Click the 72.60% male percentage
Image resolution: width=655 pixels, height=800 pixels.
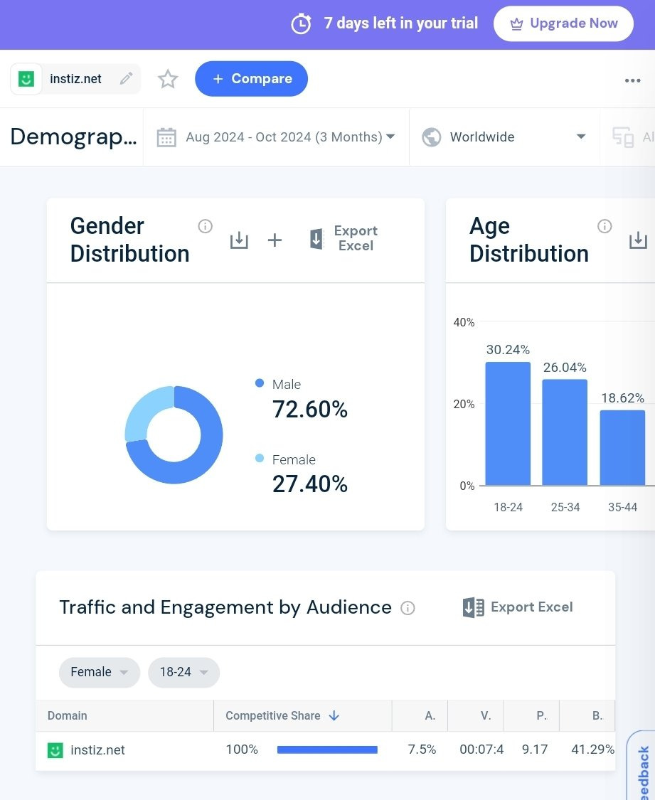point(310,409)
